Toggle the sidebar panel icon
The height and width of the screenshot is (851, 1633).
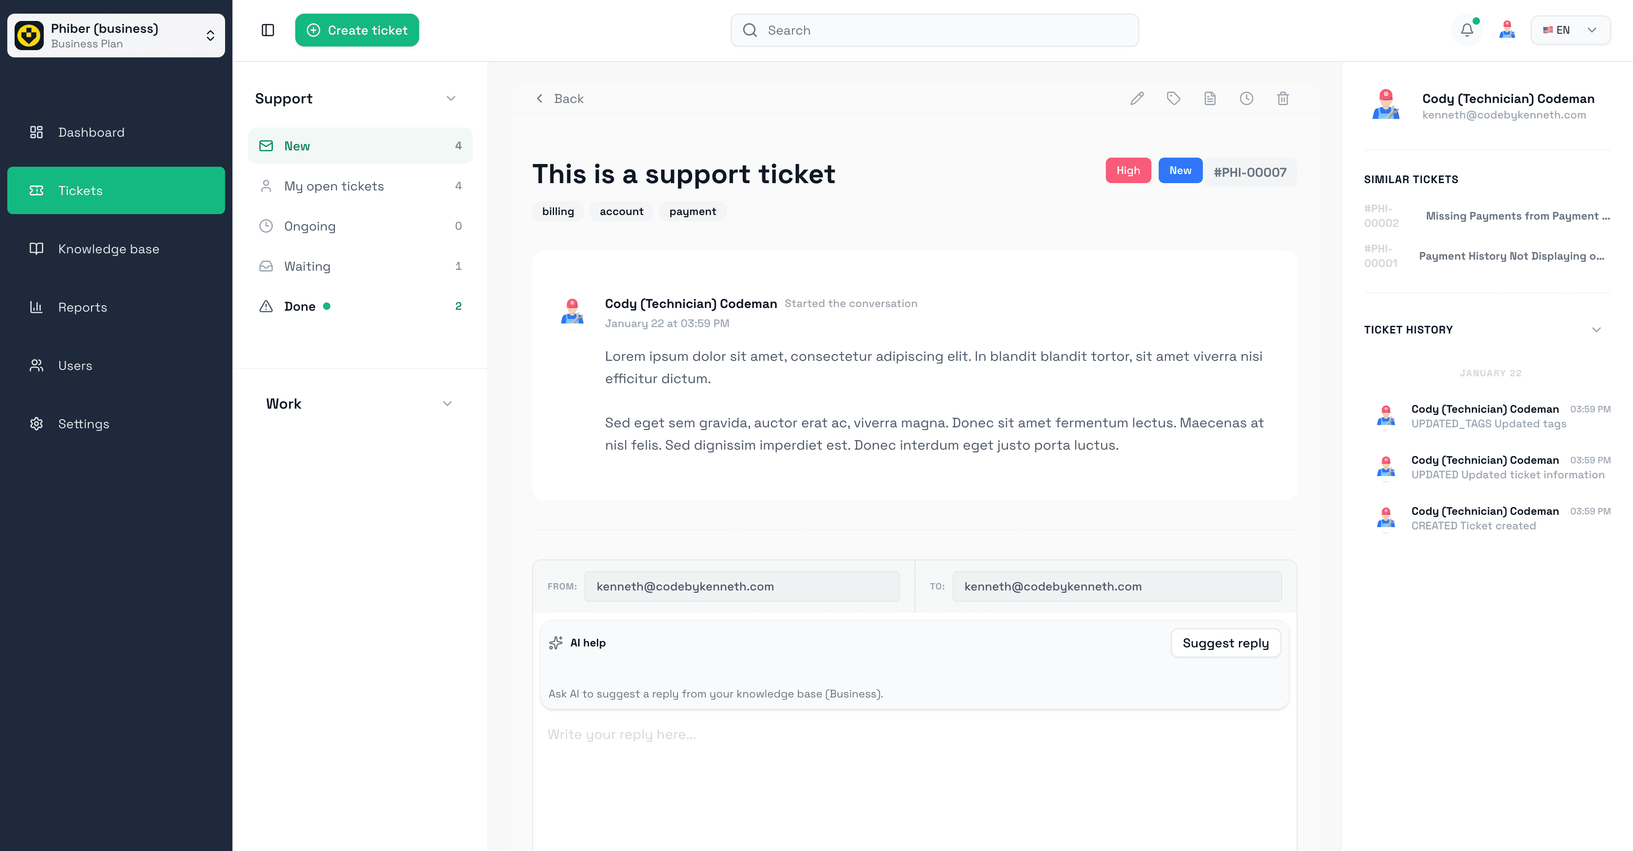pyautogui.click(x=267, y=30)
